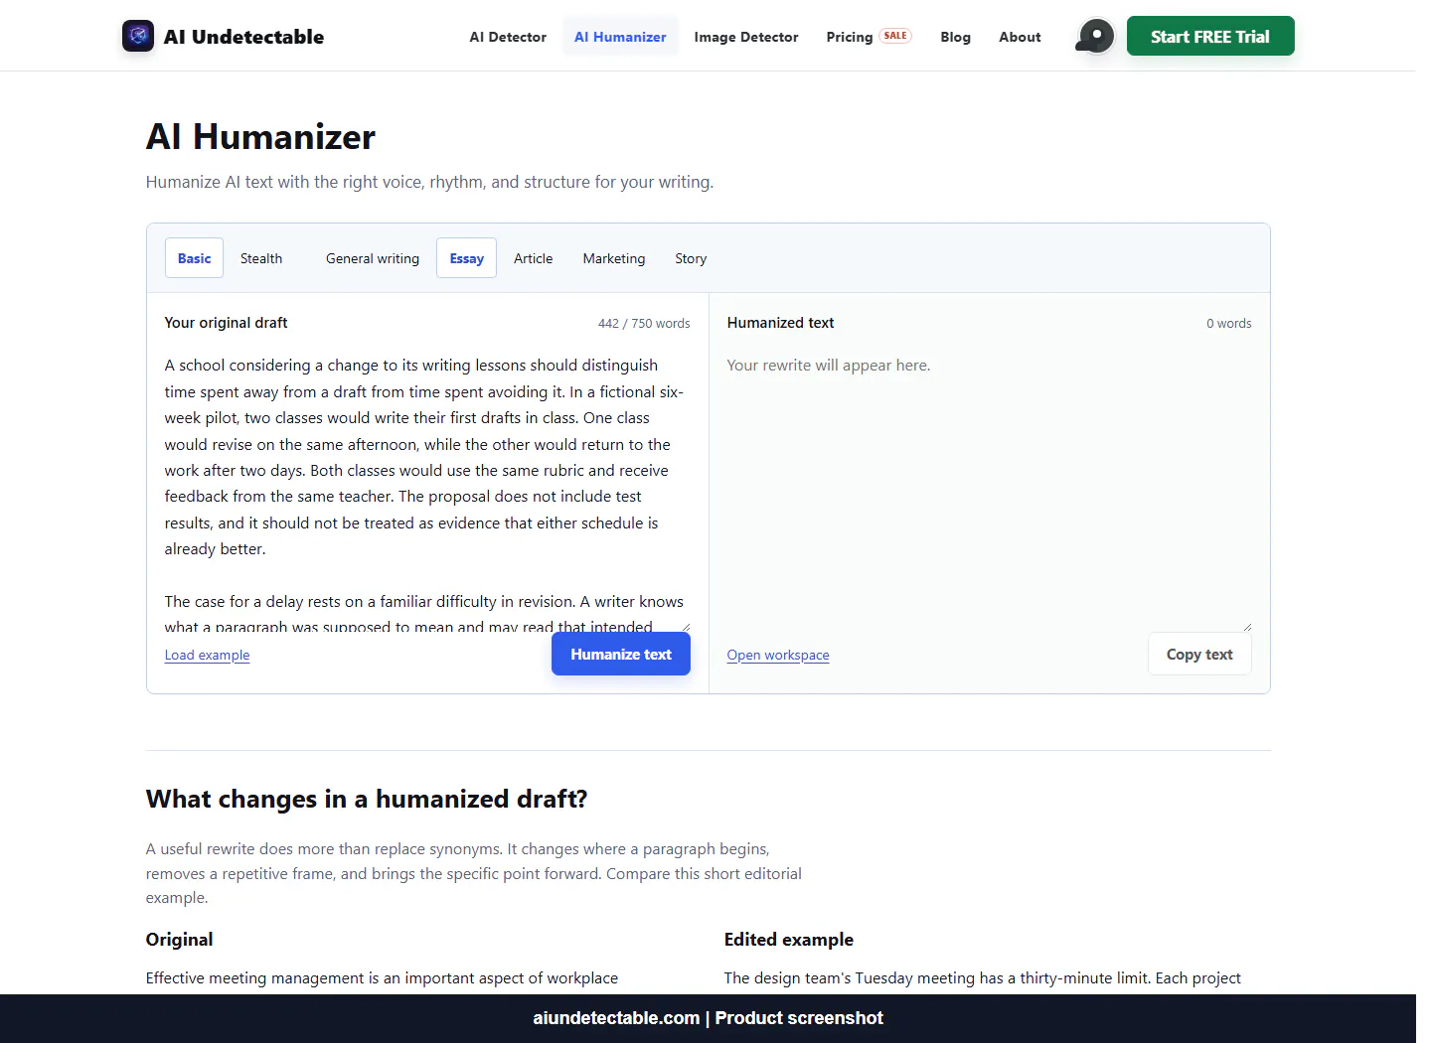This screenshot has width=1431, height=1043.
Task: Open the user profile avatar icon
Action: pyautogui.click(x=1095, y=36)
